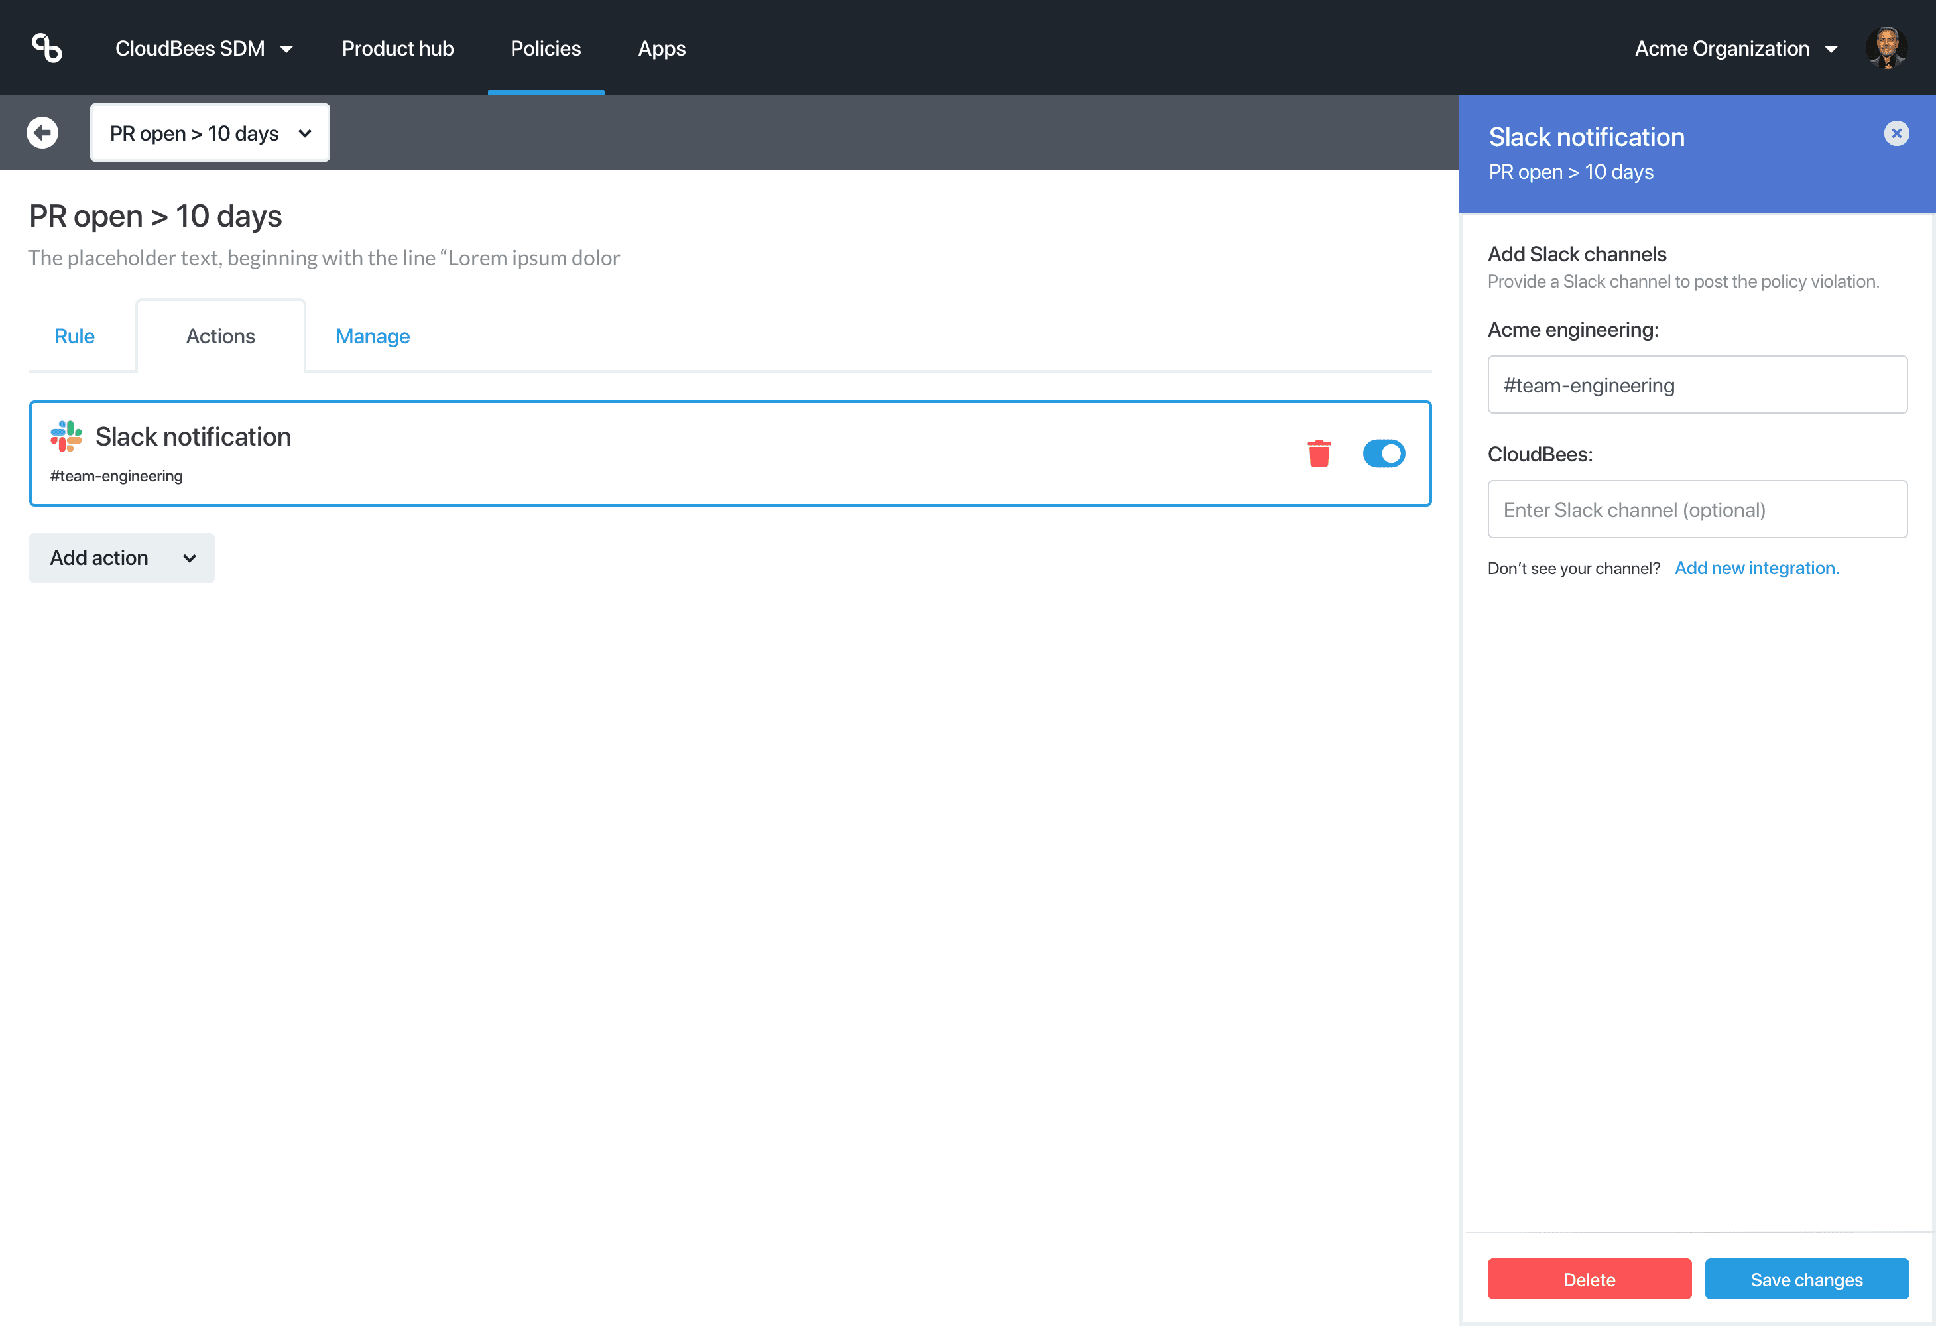Open Product hub in top navigation
Viewport: 1936px width, 1326px height.
[397, 48]
